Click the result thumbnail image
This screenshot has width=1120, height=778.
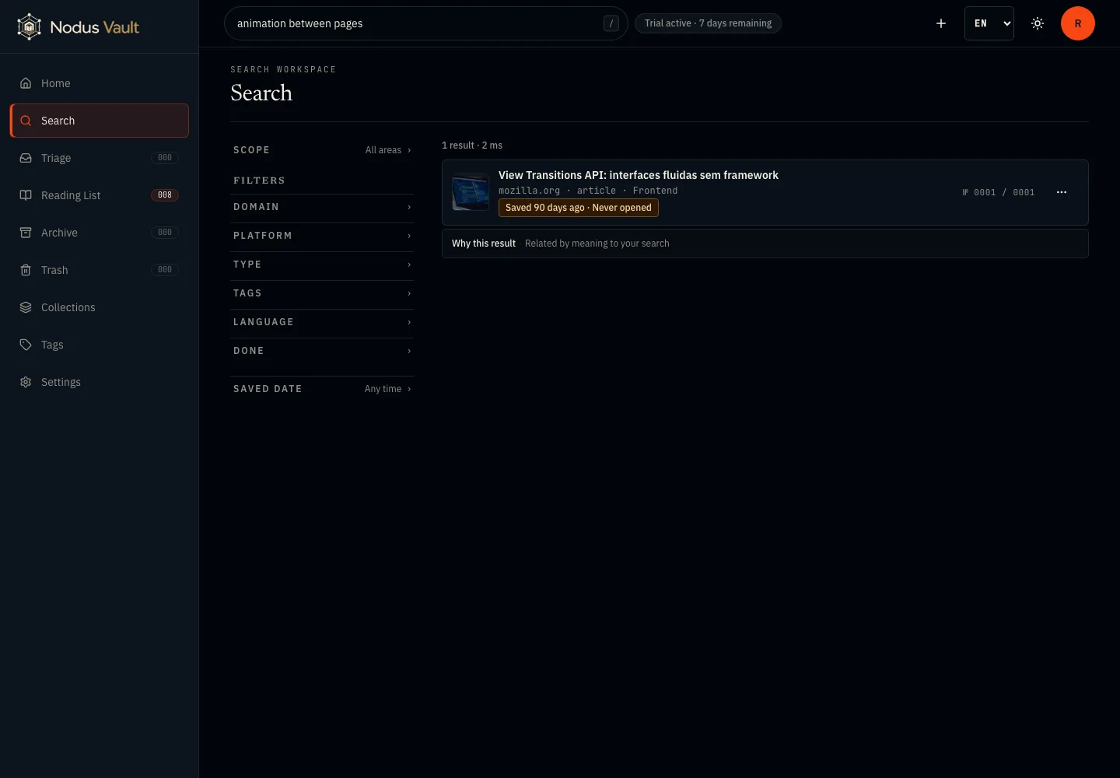click(x=471, y=192)
